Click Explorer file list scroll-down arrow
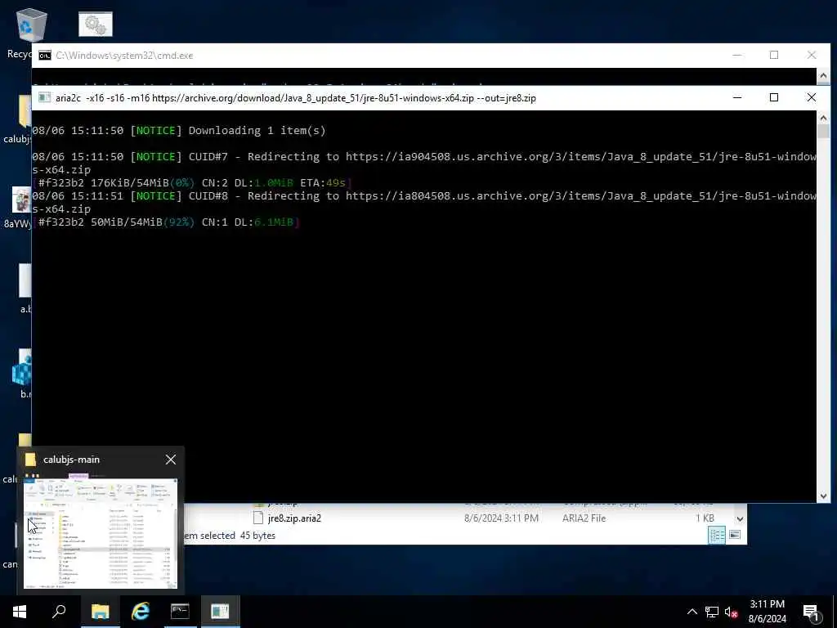 tap(740, 518)
